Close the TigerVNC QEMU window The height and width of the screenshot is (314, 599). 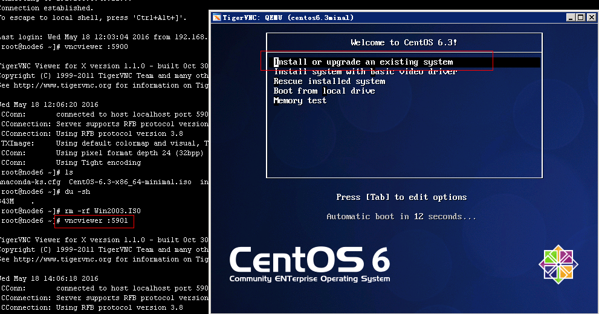591,18
